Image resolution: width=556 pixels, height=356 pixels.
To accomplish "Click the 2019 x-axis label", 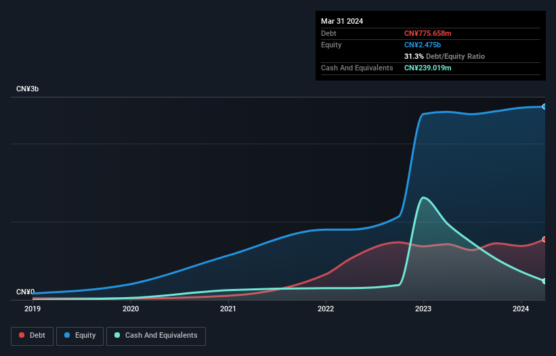I will 33,309.
